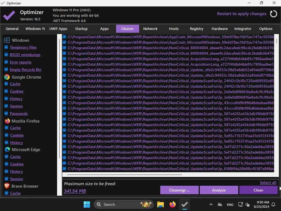This screenshot has width=281, height=211.
Task: Click the Optimizer purple checkmark logo
Action: click(9, 15)
